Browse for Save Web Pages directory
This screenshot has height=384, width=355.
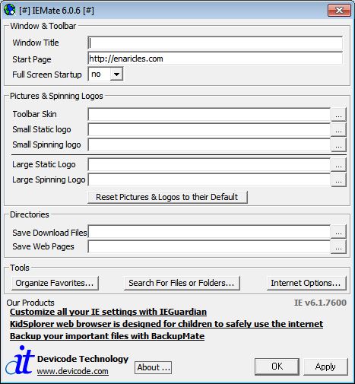point(338,246)
